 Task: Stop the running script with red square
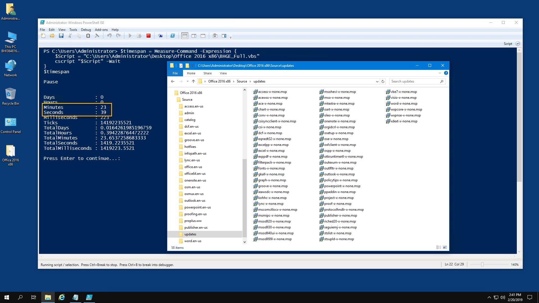tap(149, 36)
